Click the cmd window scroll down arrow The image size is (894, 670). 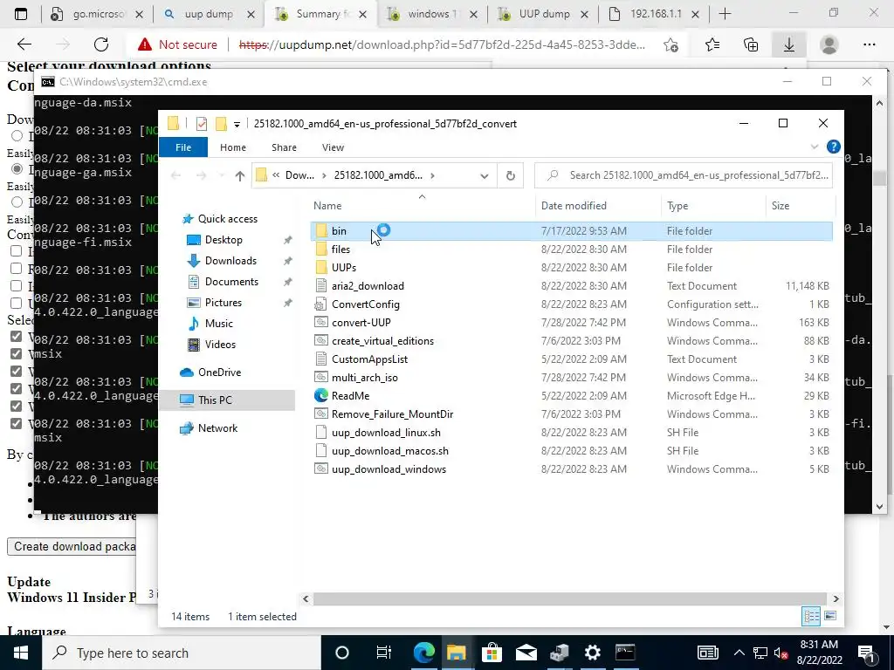[879, 507]
